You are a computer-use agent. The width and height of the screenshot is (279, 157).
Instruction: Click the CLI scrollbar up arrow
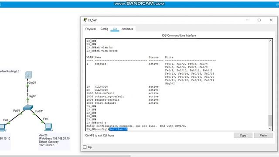point(270,41)
